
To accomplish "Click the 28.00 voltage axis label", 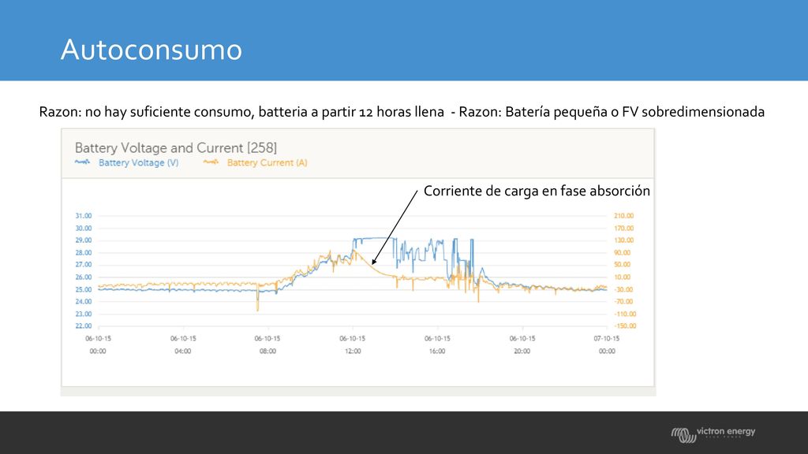I will (84, 253).
